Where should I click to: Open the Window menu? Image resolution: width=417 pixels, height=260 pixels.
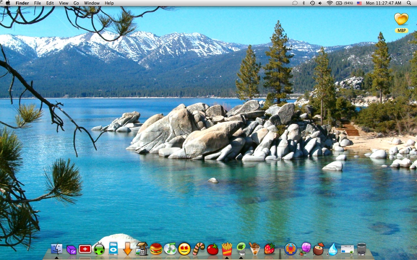tap(92, 3)
